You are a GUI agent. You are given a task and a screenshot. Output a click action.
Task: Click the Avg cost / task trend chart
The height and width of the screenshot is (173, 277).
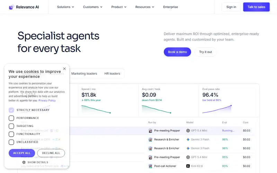157,109
